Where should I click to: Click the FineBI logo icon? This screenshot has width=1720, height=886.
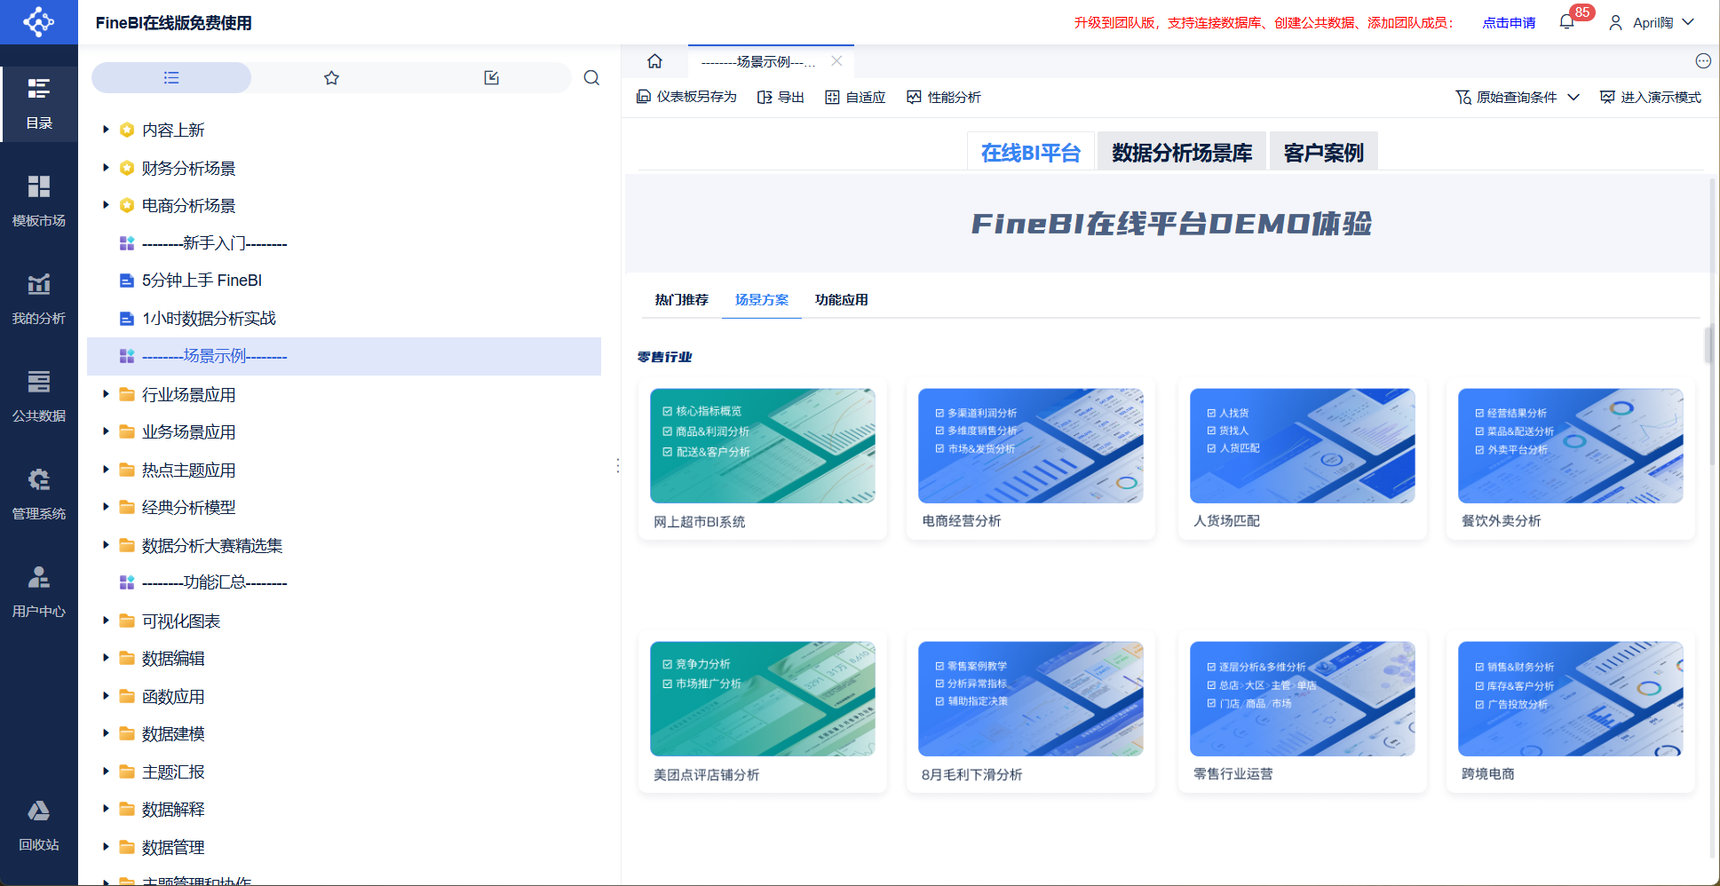coord(38,21)
